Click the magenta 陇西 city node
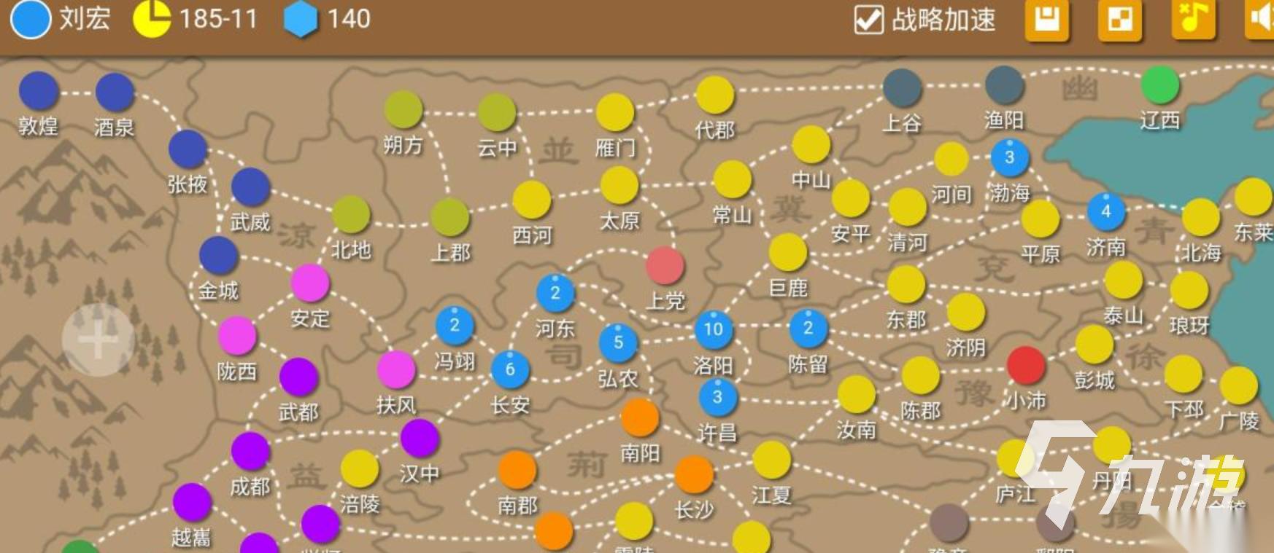Image resolution: width=1274 pixels, height=553 pixels. [x=237, y=336]
